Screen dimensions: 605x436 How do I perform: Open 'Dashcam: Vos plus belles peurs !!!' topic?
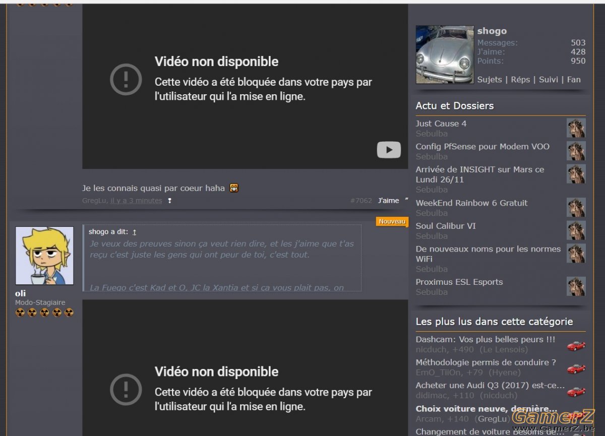click(x=486, y=340)
